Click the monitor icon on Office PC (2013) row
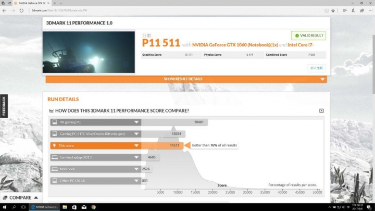Image resolution: width=375 pixels, height=211 pixels. coord(55,181)
